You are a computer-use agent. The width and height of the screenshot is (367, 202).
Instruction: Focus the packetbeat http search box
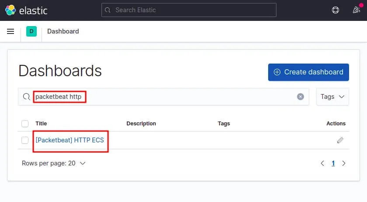[x=163, y=97]
